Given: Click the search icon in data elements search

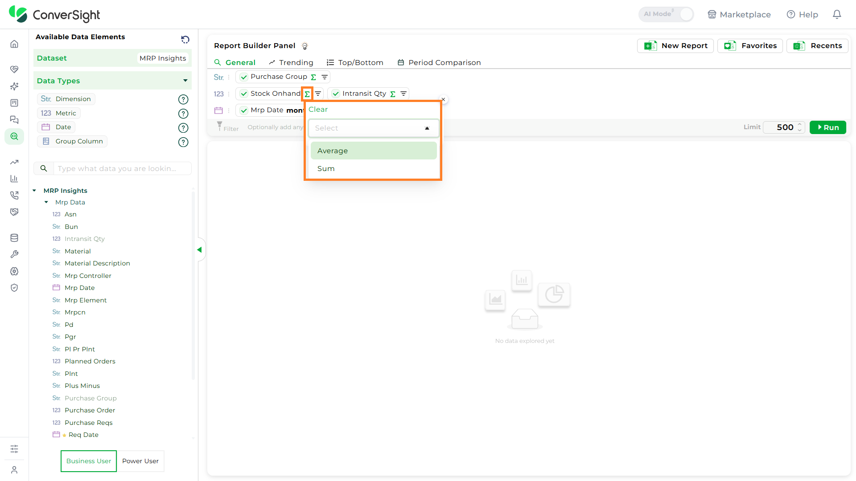Looking at the screenshot, I should (x=44, y=168).
